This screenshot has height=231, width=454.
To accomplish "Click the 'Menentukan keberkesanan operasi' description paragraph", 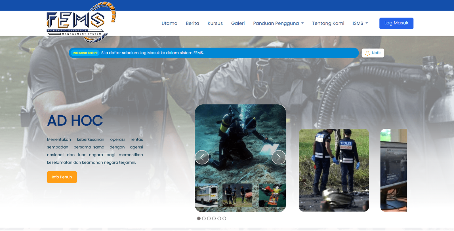I will click(x=95, y=151).
